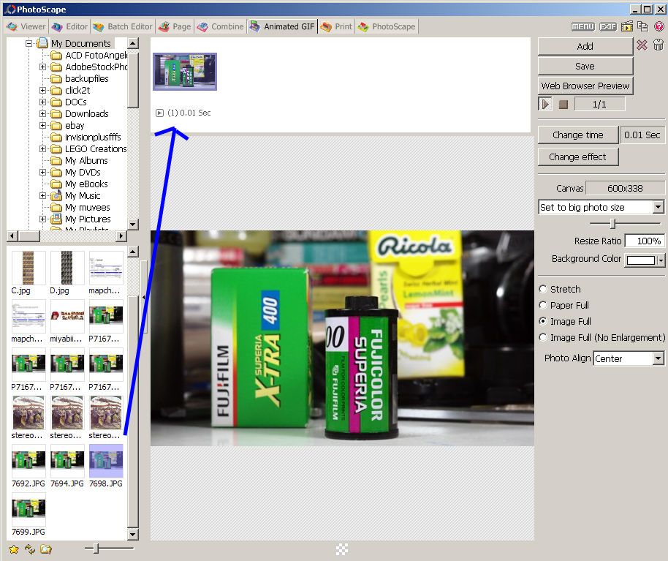The image size is (668, 561).
Task: Switch to the Page tab
Action: pyautogui.click(x=175, y=26)
